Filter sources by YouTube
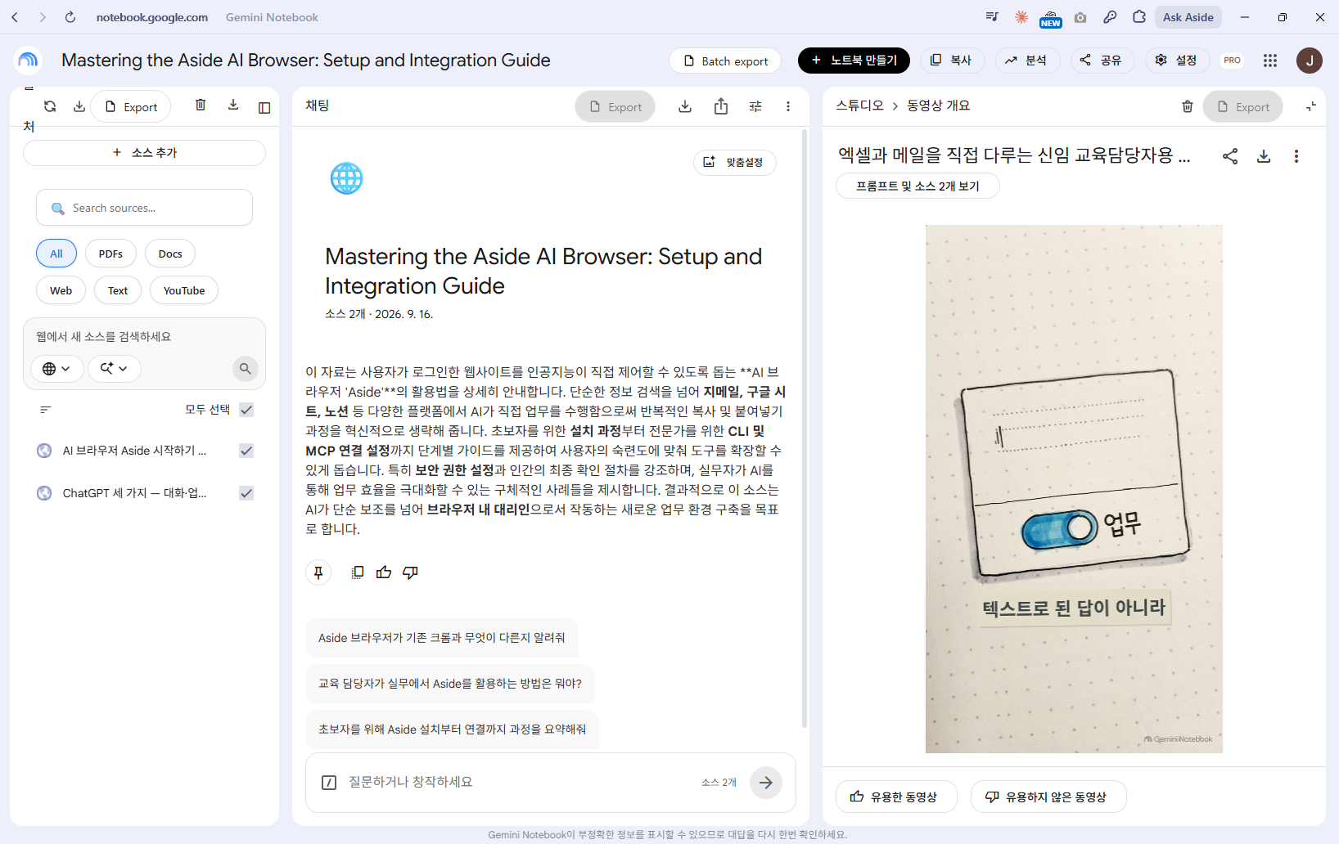 point(184,290)
